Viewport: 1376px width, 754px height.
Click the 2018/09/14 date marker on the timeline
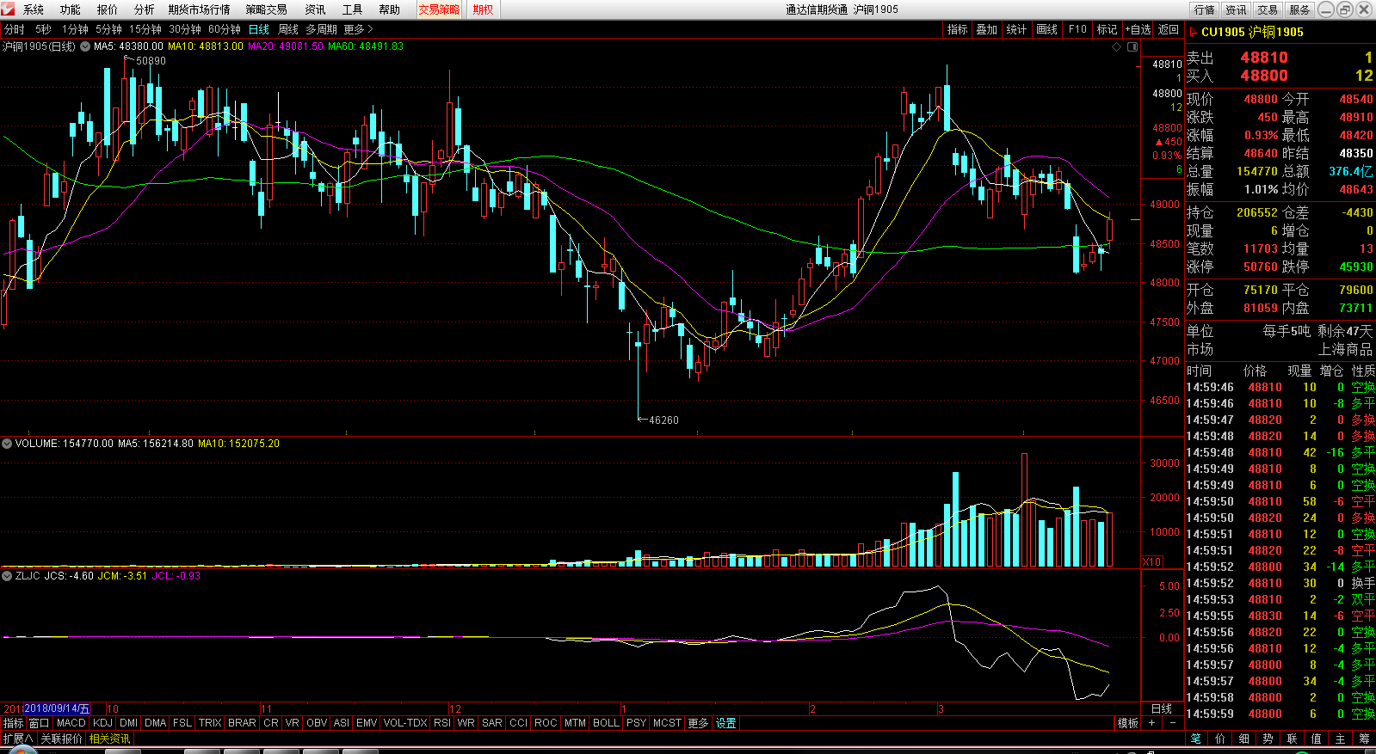(57, 708)
